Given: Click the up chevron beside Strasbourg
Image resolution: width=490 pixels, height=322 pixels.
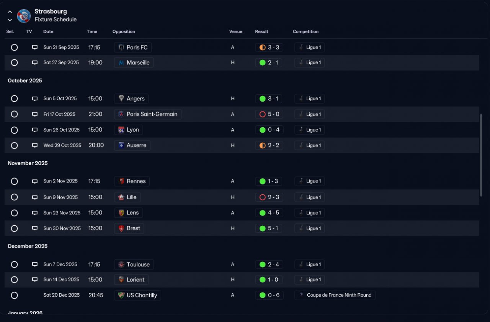Looking at the screenshot, I should (x=10, y=12).
